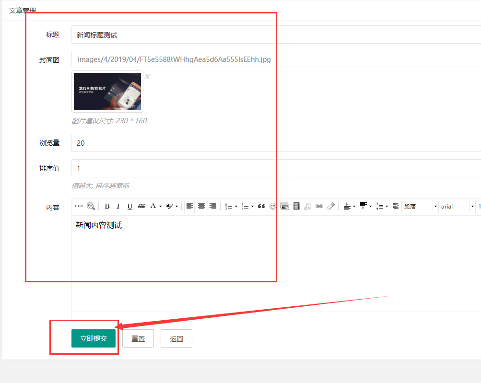
Task: Insert a video with film icon
Action: click(296, 206)
